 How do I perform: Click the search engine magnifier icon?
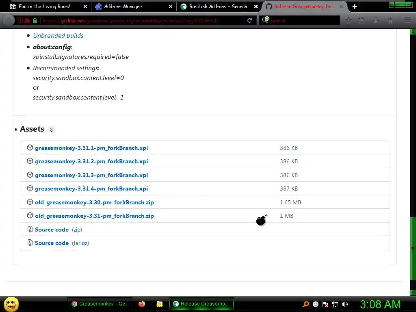265,20
